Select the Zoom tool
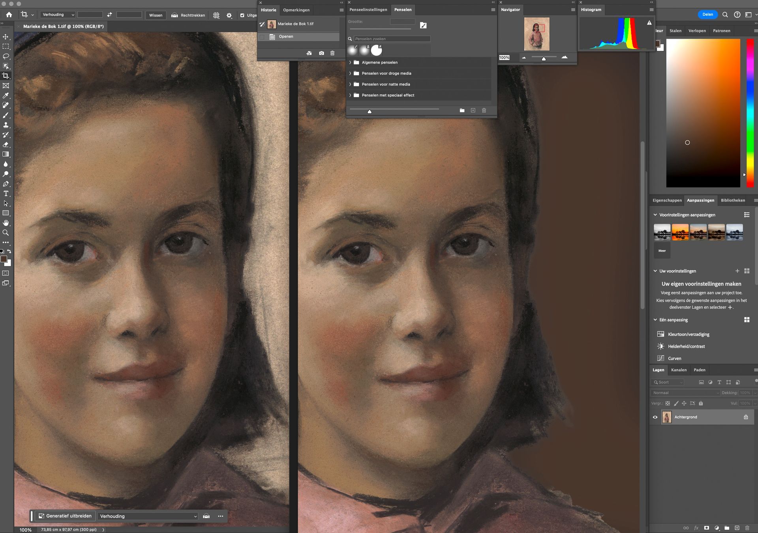The width and height of the screenshot is (758, 533). click(6, 233)
